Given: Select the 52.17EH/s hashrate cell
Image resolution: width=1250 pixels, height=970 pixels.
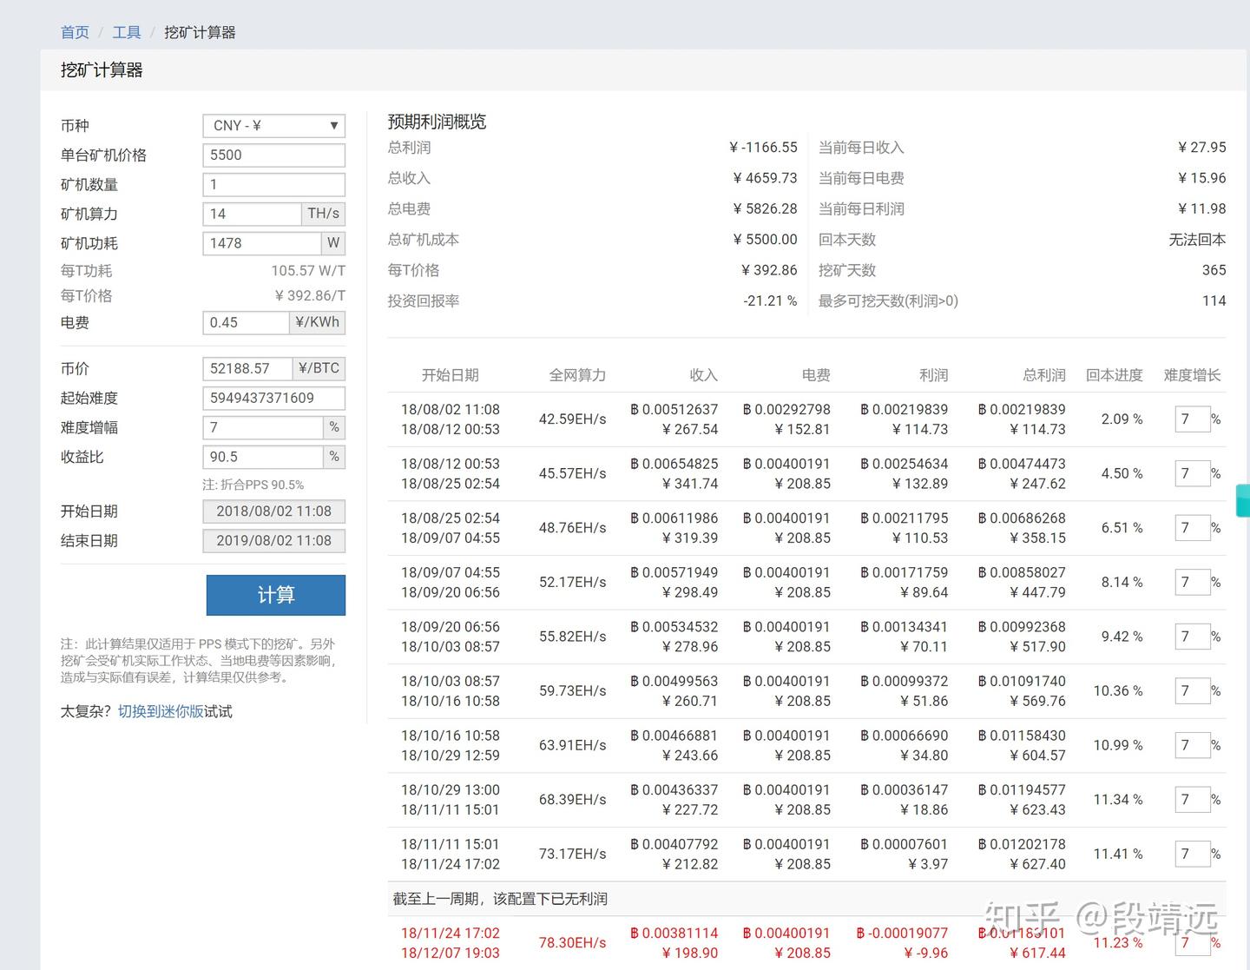Looking at the screenshot, I should coord(573,582).
